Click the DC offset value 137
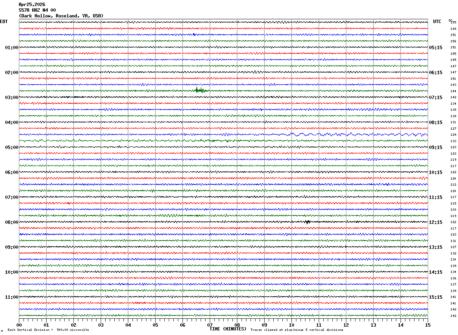The image size is (458, 335). click(x=453, y=284)
